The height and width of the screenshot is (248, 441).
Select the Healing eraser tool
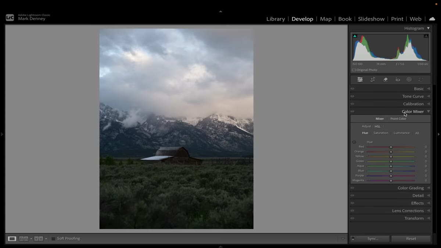pyautogui.click(x=385, y=80)
